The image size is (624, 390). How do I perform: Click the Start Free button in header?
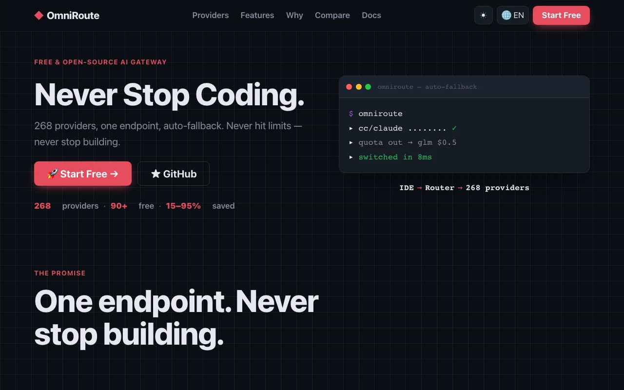pyautogui.click(x=561, y=15)
